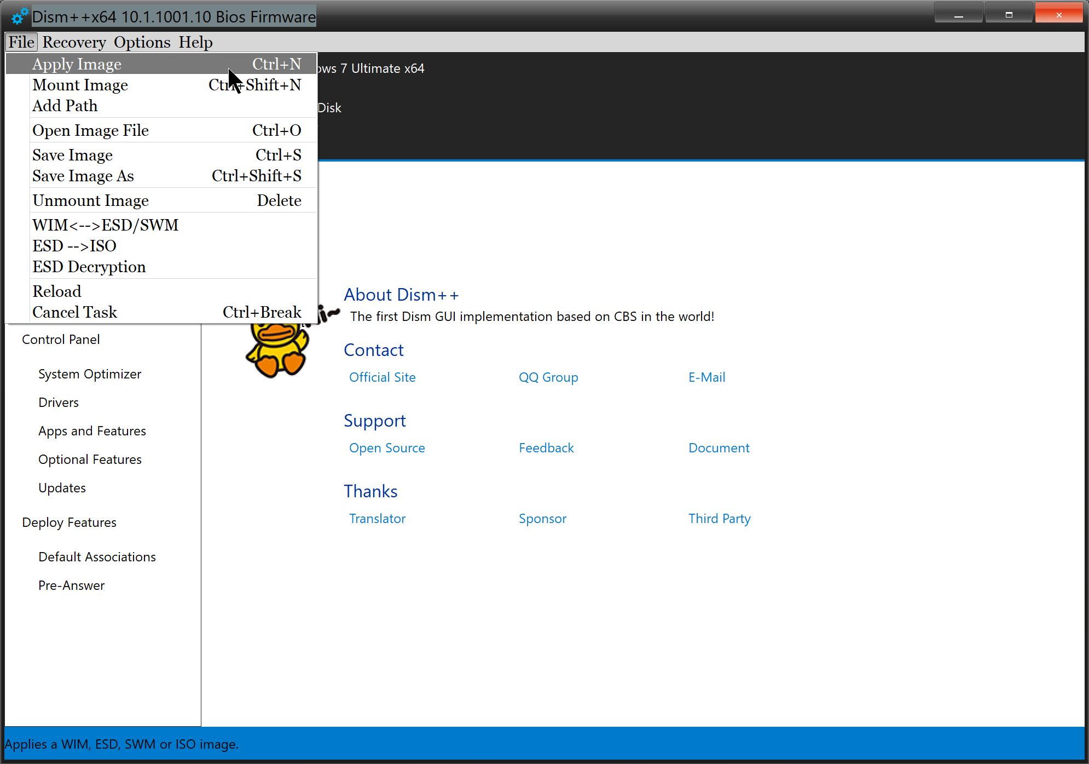The height and width of the screenshot is (764, 1089).
Task: Select Default Associations in sidebar
Action: [x=97, y=557]
